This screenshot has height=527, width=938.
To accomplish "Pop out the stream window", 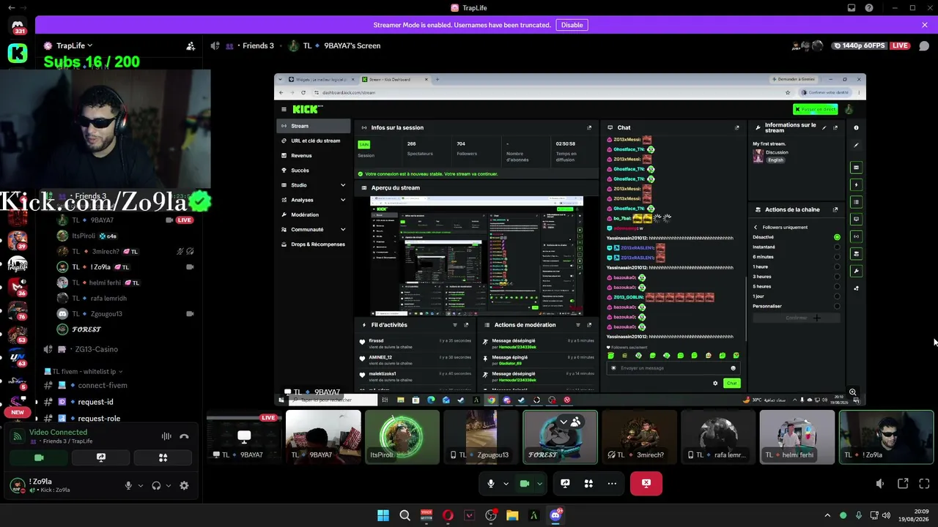I will (903, 484).
